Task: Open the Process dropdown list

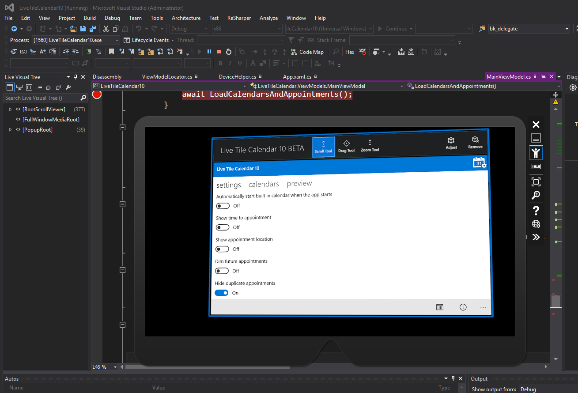Action: pyautogui.click(x=117, y=40)
